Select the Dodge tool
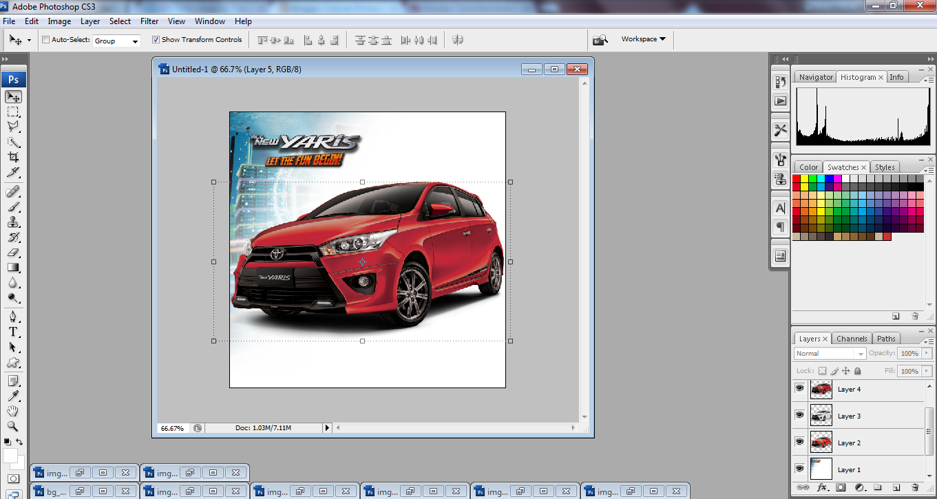Image resolution: width=937 pixels, height=499 pixels. 14,297
